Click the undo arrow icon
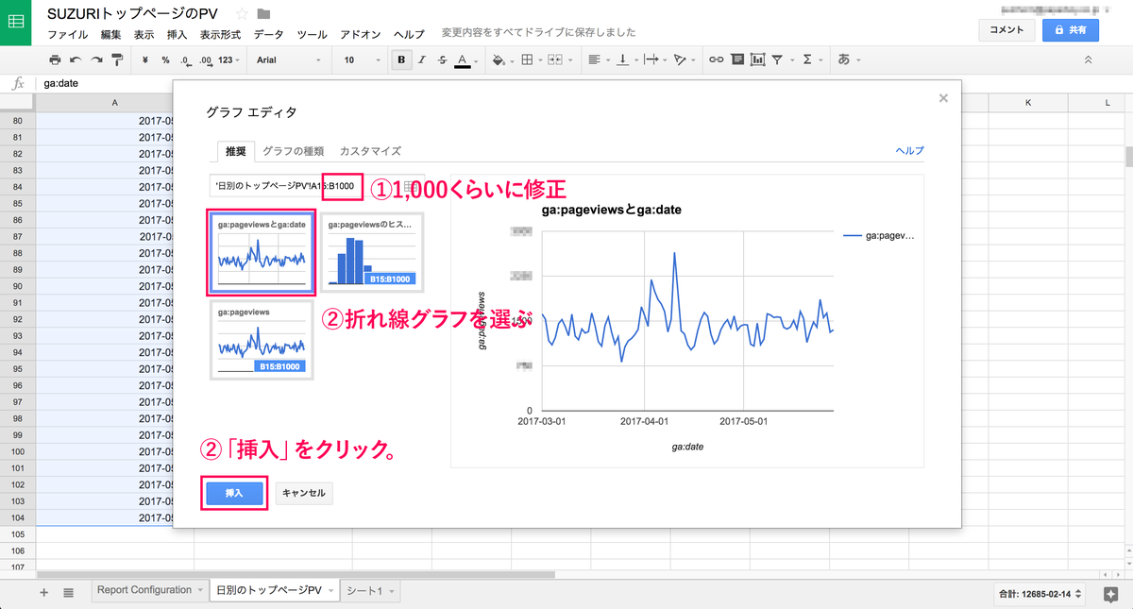The width and height of the screenshot is (1133, 609). [75, 59]
